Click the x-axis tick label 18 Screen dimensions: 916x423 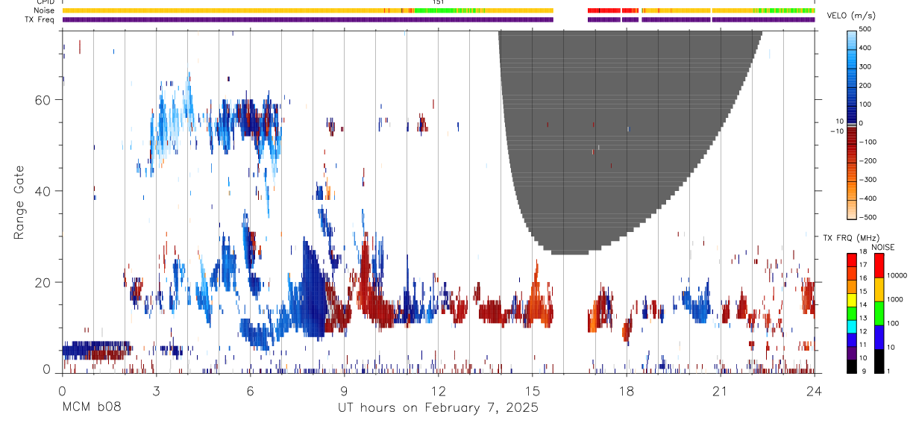tap(626, 391)
